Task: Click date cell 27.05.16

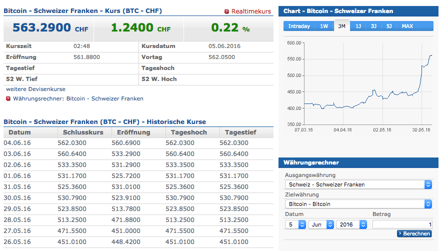Action: point(17,231)
